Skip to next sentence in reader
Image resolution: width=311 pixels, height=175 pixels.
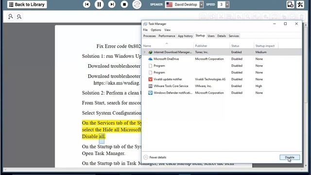point(112,4)
